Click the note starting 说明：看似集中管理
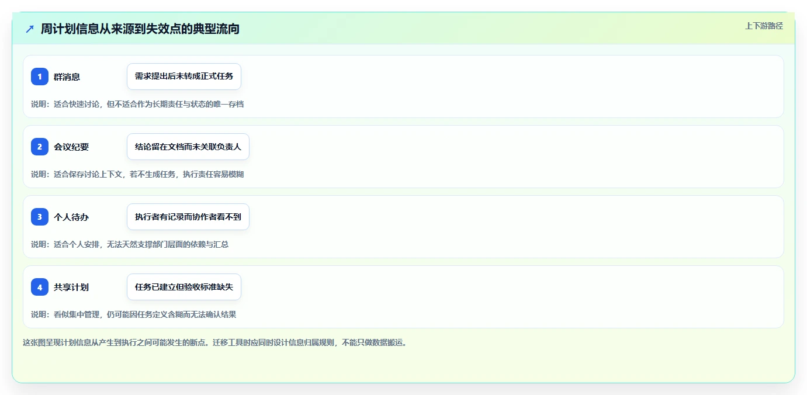 coord(134,314)
